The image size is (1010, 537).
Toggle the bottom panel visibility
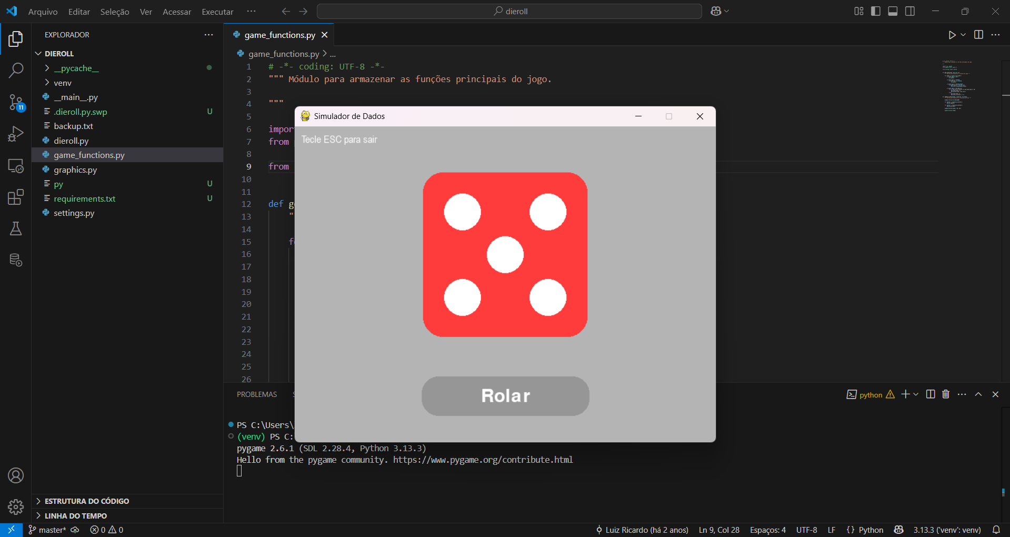point(893,11)
